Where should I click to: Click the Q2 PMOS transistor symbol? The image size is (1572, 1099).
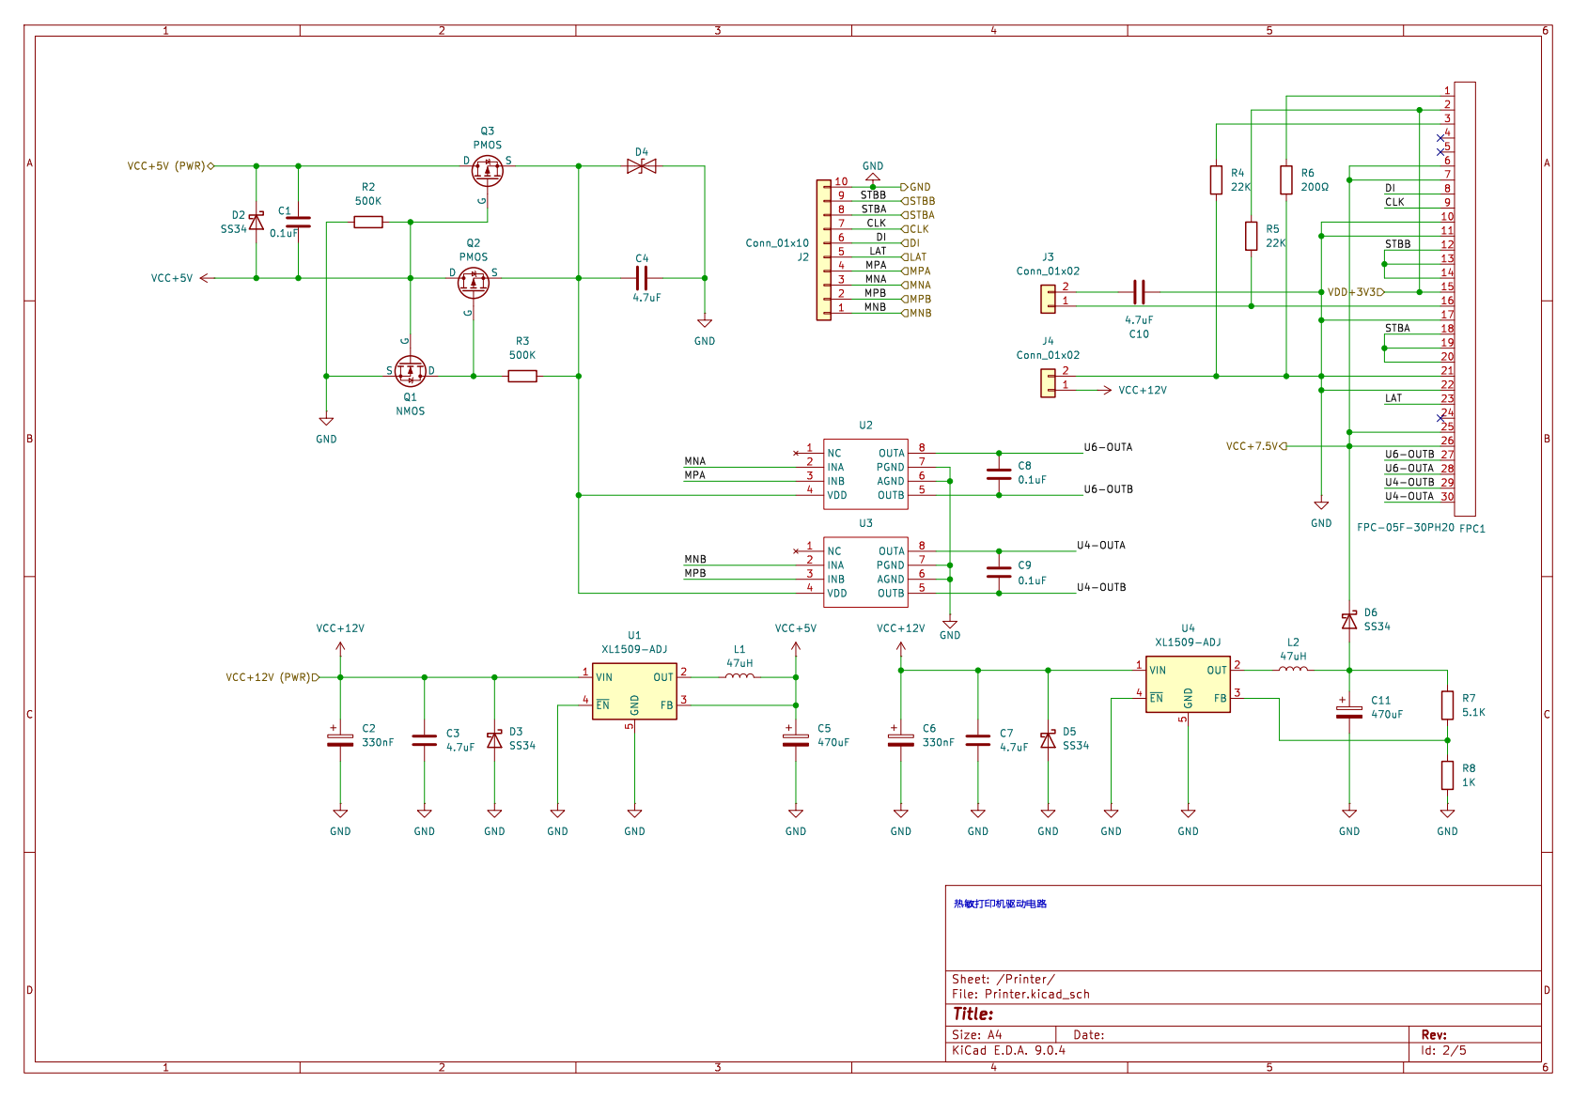coord(474,281)
